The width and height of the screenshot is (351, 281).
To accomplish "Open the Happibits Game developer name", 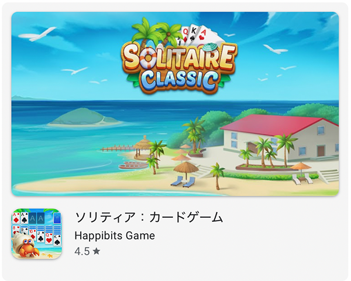I will (115, 235).
